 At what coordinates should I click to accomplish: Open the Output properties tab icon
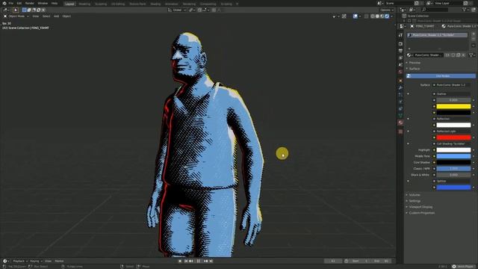pyautogui.click(x=400, y=51)
